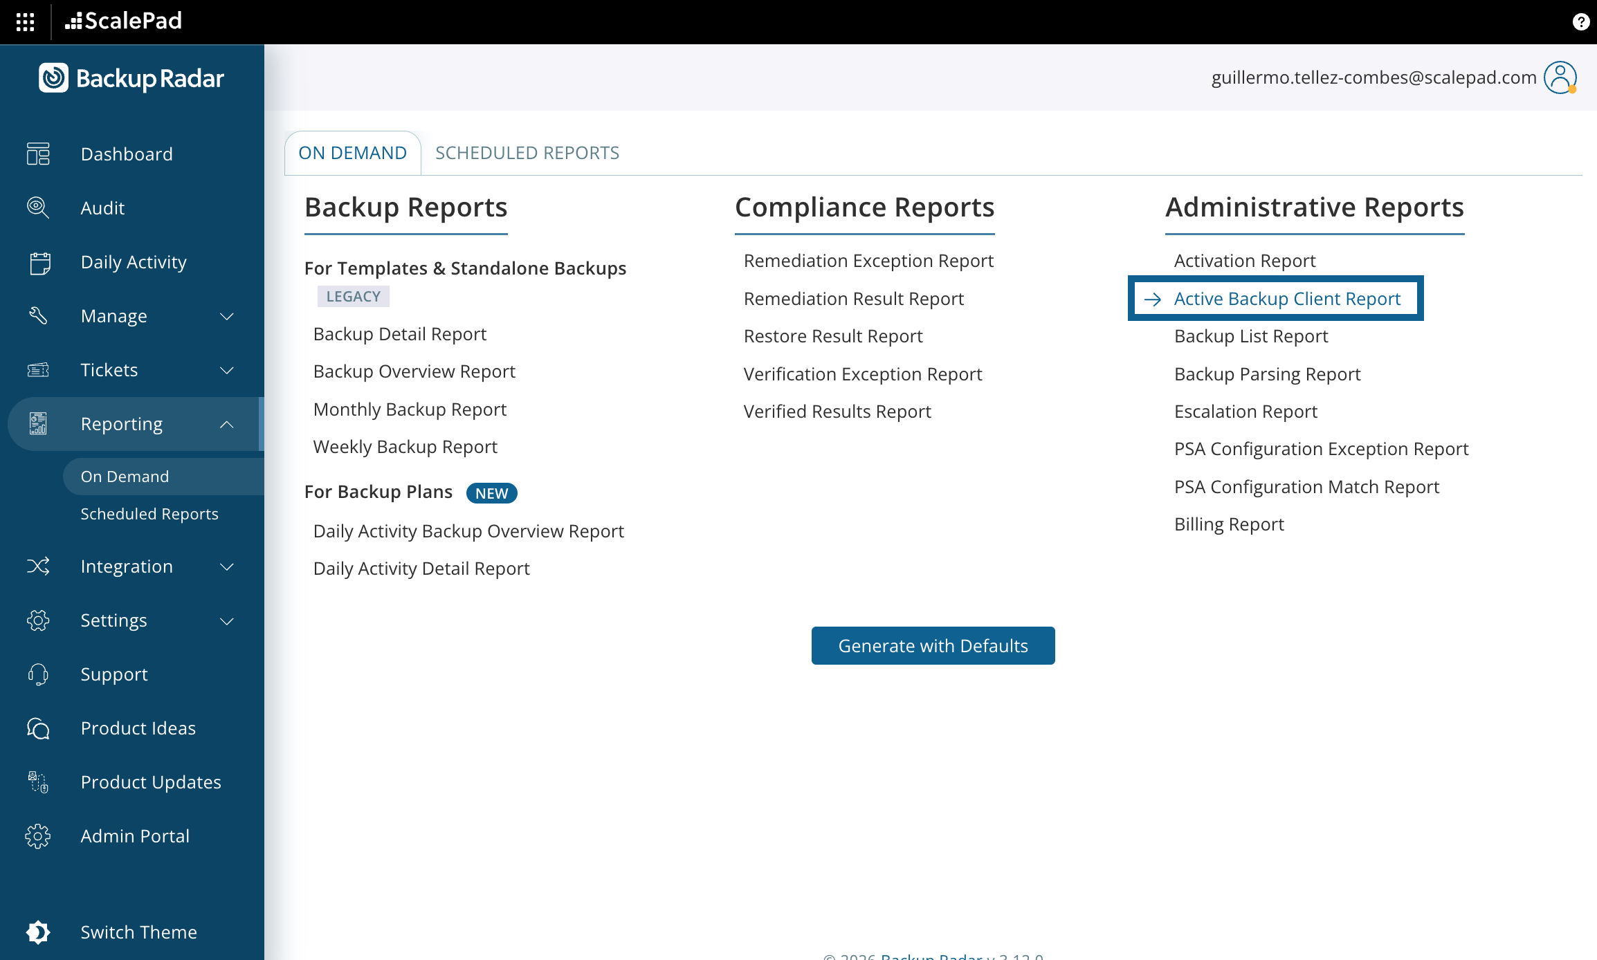Image resolution: width=1597 pixels, height=960 pixels.
Task: Click the Manage wrench icon
Action: (x=38, y=316)
